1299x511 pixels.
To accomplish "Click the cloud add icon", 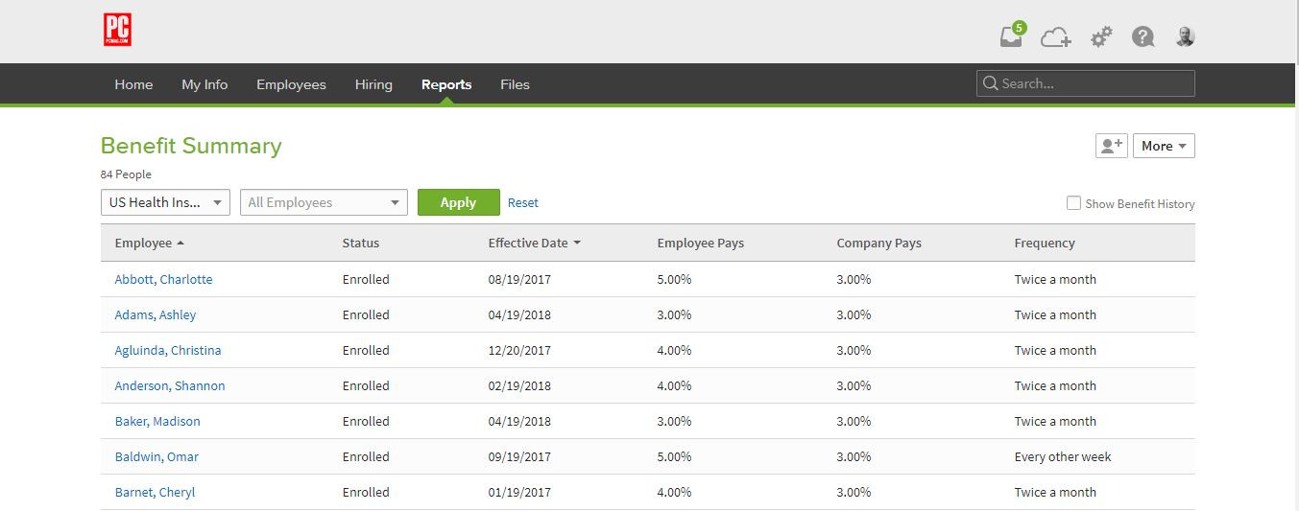I will (x=1055, y=37).
